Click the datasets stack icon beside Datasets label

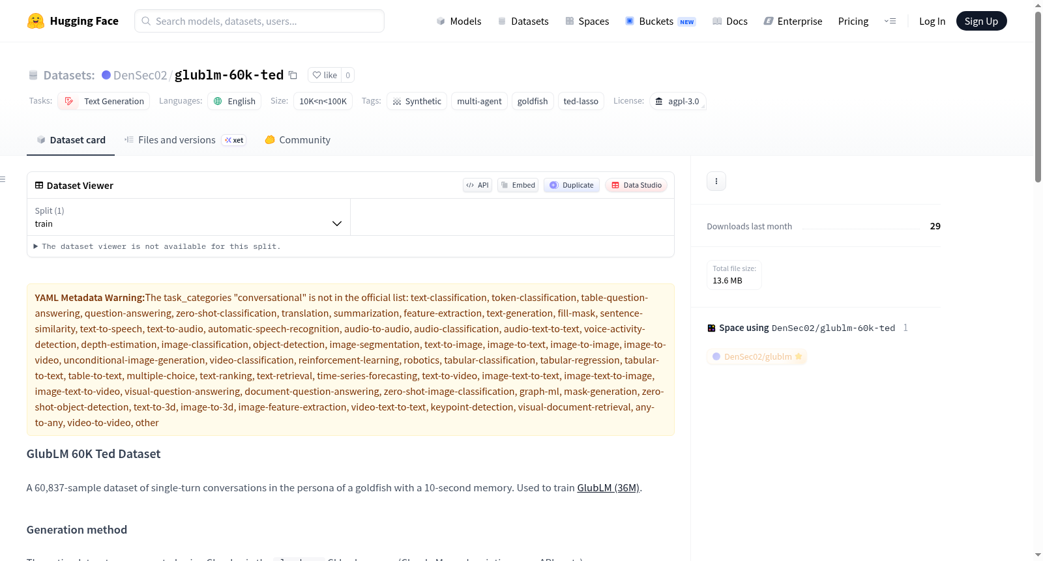(33, 75)
